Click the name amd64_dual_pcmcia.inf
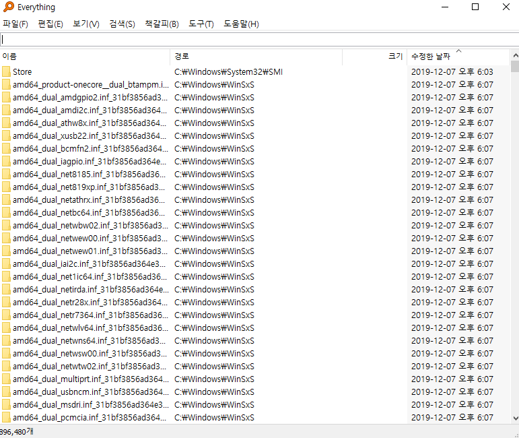519x438 pixels. point(90,418)
